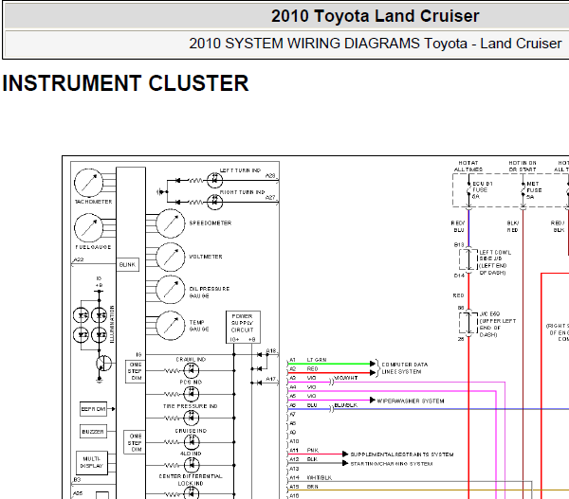Click the 'BLU/BLK' wire color label
This screenshot has height=499, width=569.
click(346, 405)
